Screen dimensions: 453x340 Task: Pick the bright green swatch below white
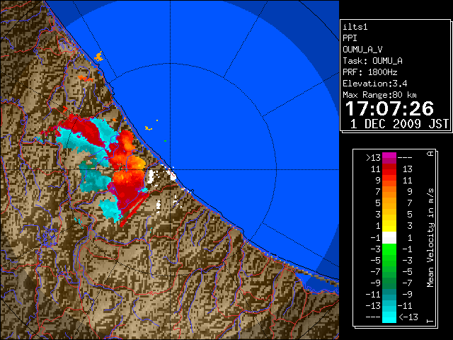coord(389,249)
